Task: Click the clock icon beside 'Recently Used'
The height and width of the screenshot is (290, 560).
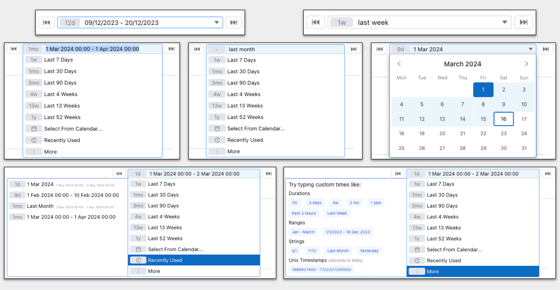Action: (34, 140)
